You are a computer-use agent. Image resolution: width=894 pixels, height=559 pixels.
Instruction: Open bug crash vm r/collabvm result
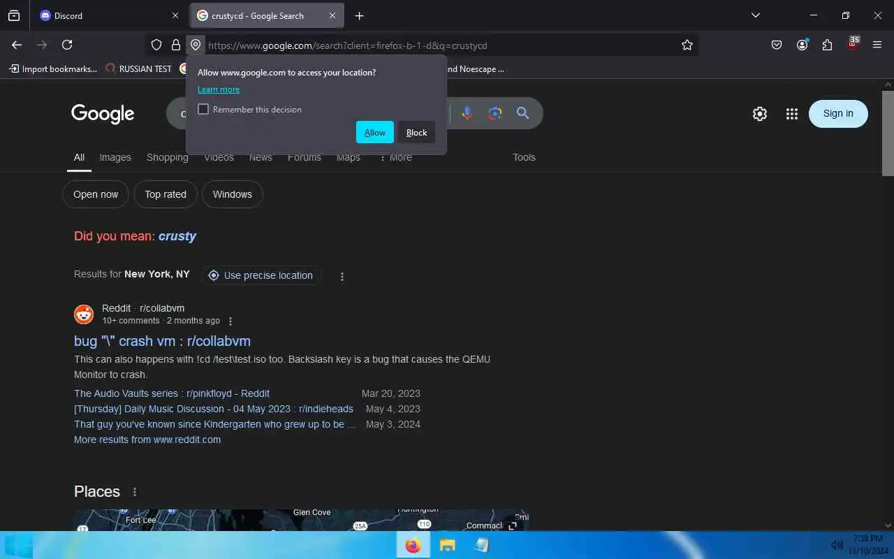click(x=162, y=341)
